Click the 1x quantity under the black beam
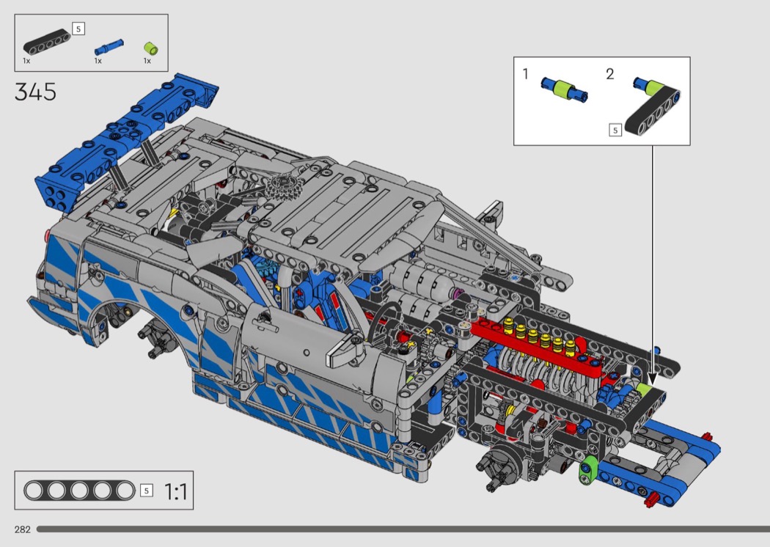The image size is (770, 547). pos(26,61)
